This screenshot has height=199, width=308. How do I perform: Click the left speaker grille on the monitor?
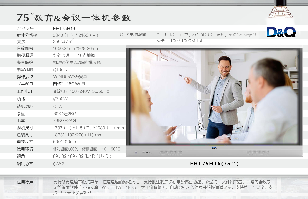[x=171, y=153]
